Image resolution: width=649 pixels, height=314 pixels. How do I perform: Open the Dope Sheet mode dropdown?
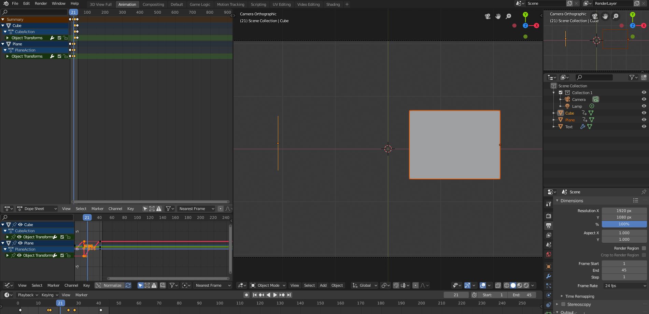(37, 209)
